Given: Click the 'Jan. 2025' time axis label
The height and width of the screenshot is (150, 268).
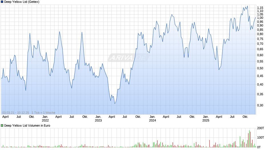Looking at the screenshot, I should [x=206, y=119].
